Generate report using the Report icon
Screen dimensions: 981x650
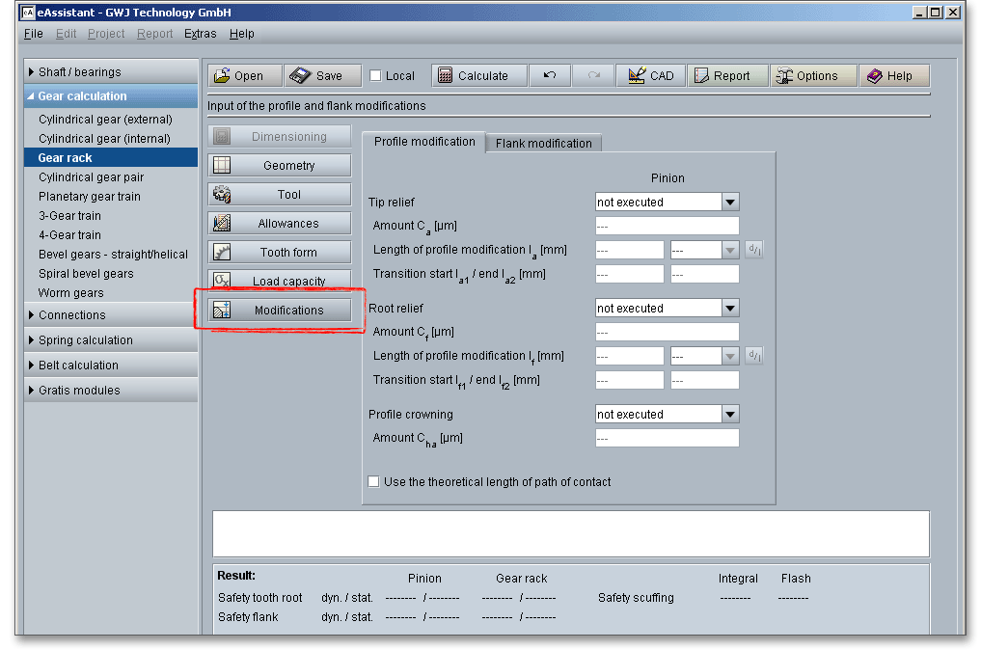point(699,76)
